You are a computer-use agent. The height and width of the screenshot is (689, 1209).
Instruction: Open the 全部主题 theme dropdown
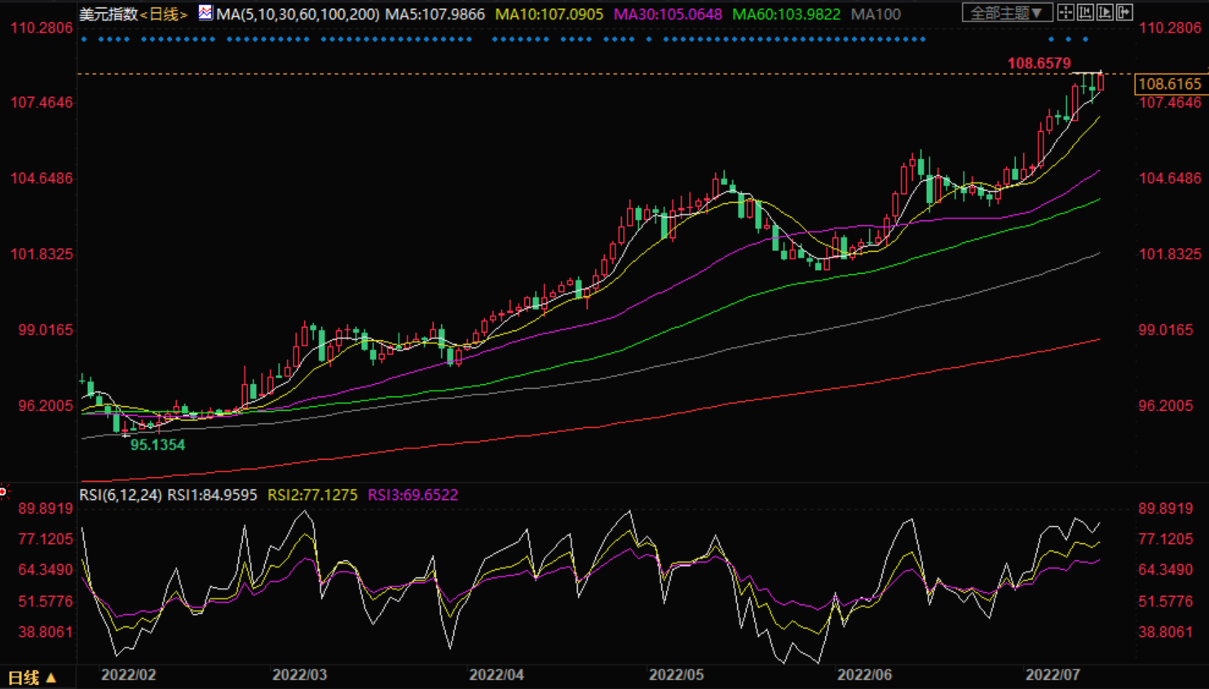[1005, 13]
